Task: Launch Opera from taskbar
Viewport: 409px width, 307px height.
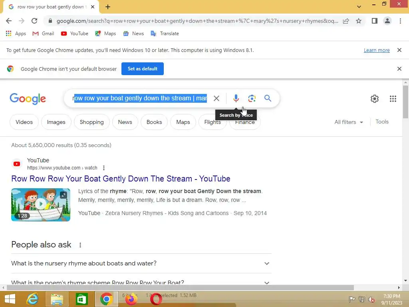Action: coord(156,299)
